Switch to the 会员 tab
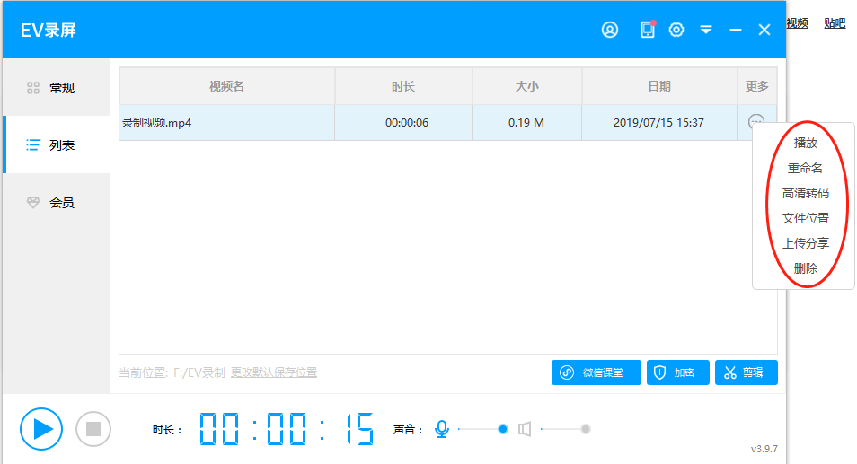 pos(57,203)
